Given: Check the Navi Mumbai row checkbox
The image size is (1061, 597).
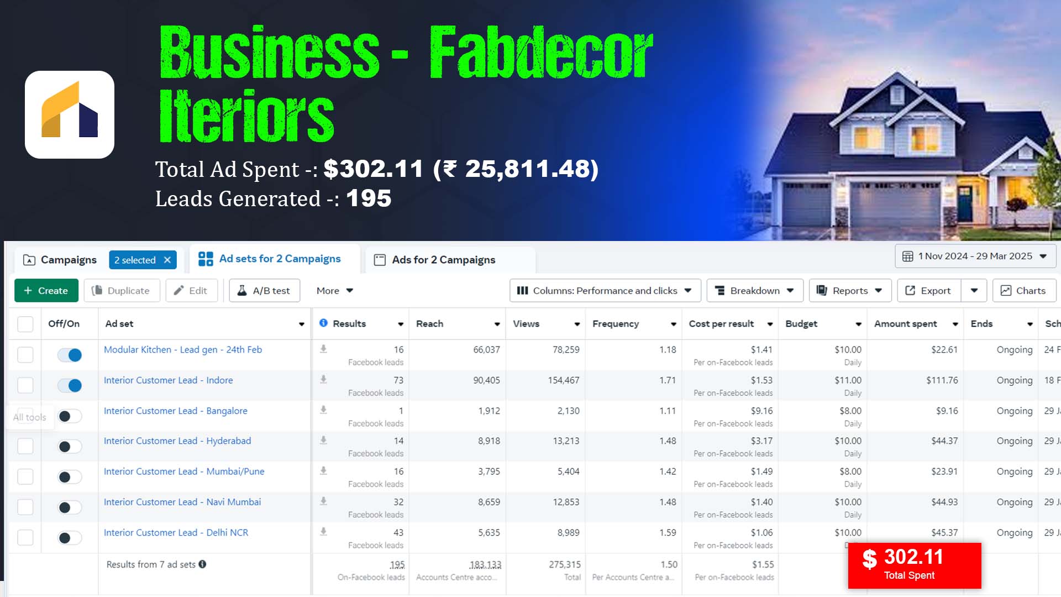Looking at the screenshot, I should [25, 507].
